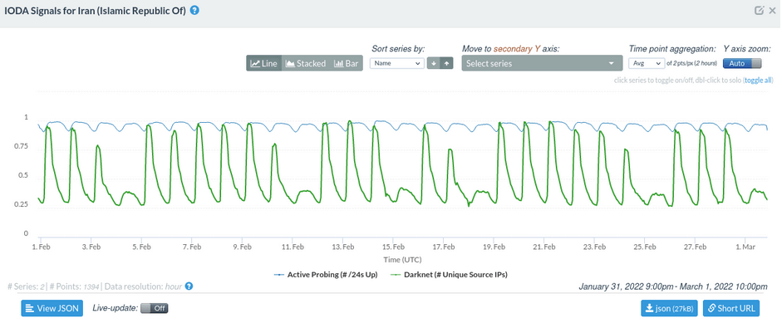This screenshot has width=782, height=323.
Task: Switch chart to Stacked view
Action: [x=305, y=63]
